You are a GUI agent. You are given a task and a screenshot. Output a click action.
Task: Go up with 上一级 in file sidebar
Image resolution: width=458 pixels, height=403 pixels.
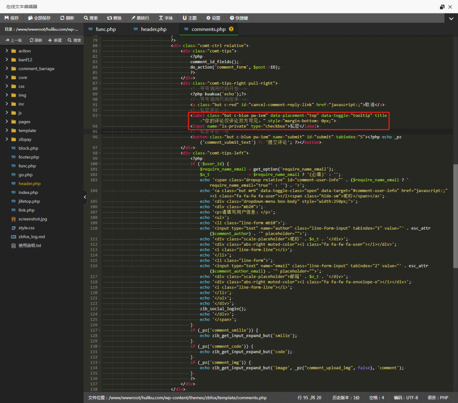click(13, 40)
